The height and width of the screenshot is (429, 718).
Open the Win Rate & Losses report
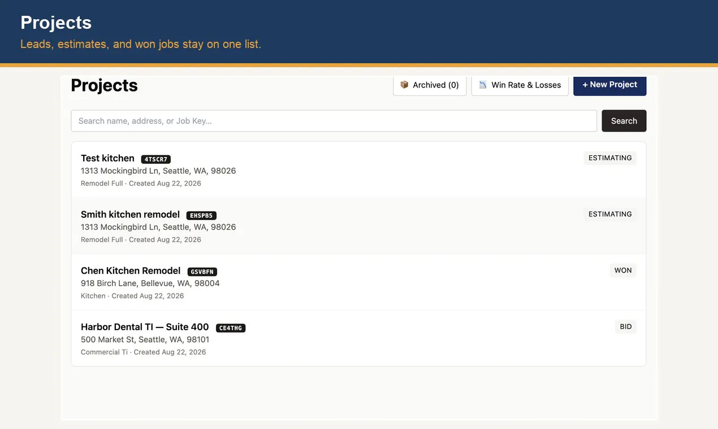pyautogui.click(x=520, y=85)
